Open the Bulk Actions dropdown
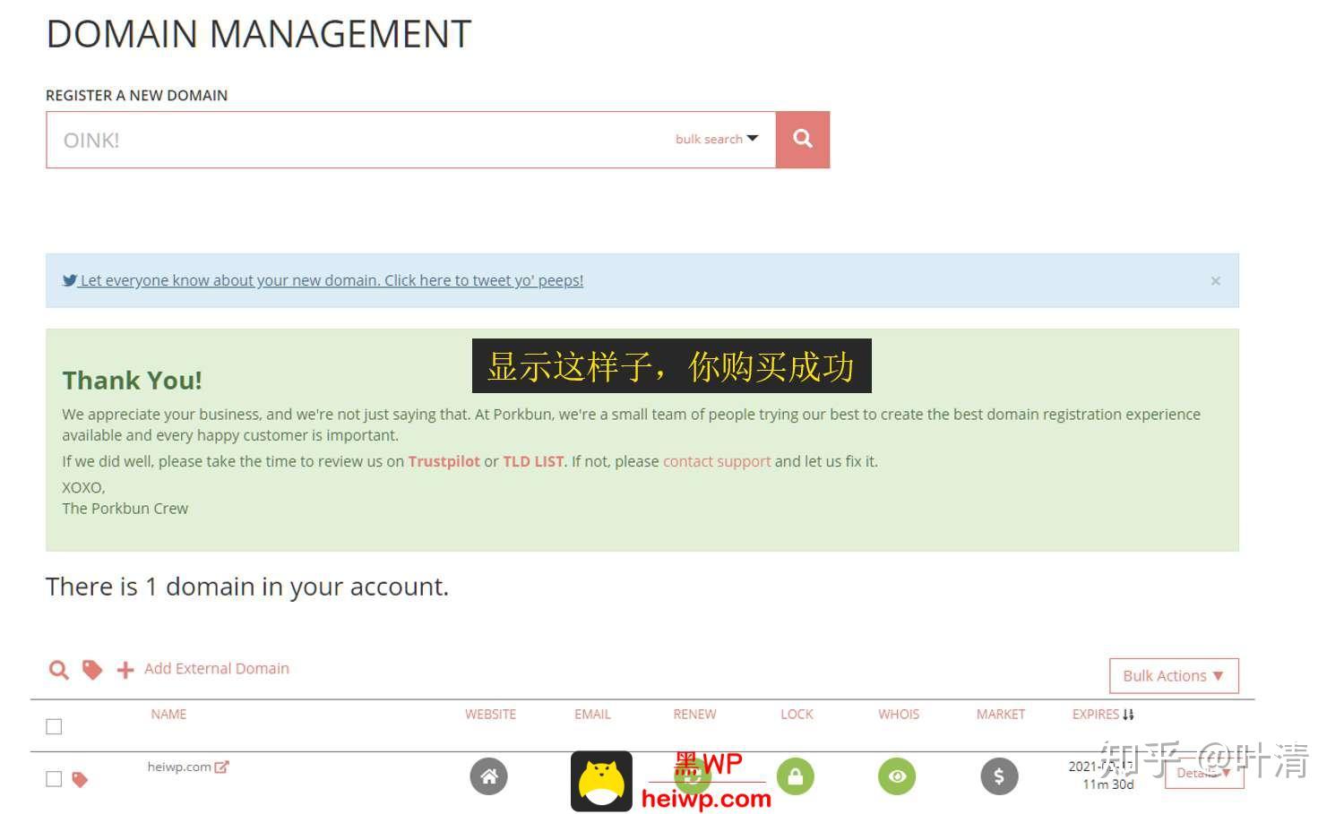This screenshot has width=1344, height=814. [1174, 676]
